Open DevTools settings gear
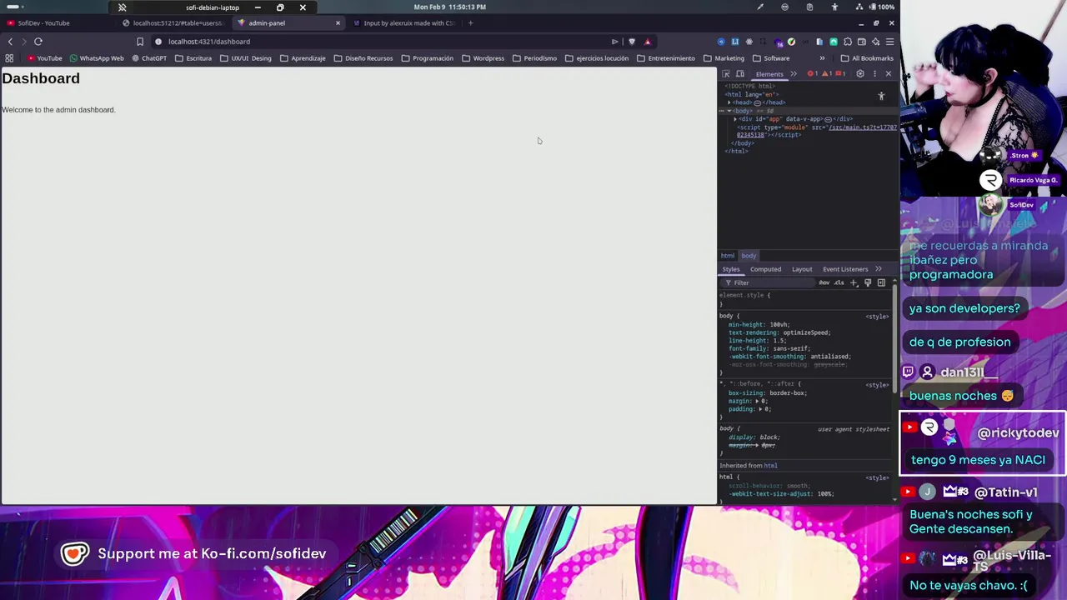Screen dimensions: 1067x600 [860, 73]
